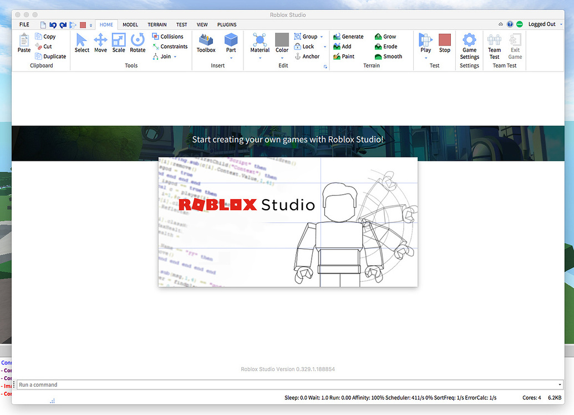Screen dimensions: 574x415
Task: Toggle Anchor on the selection
Action: tap(307, 57)
